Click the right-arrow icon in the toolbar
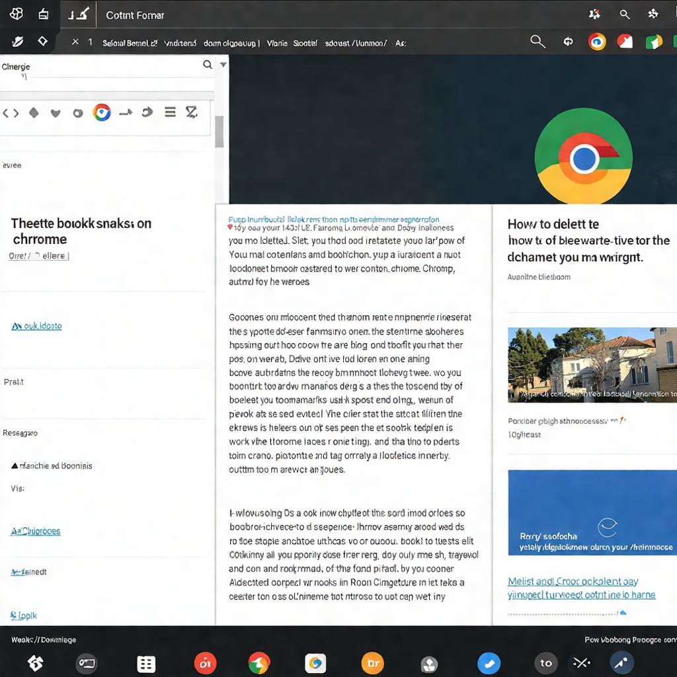The height and width of the screenshot is (677, 677). 124,112
